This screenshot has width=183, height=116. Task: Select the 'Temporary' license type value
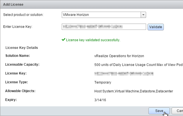tap(103, 82)
